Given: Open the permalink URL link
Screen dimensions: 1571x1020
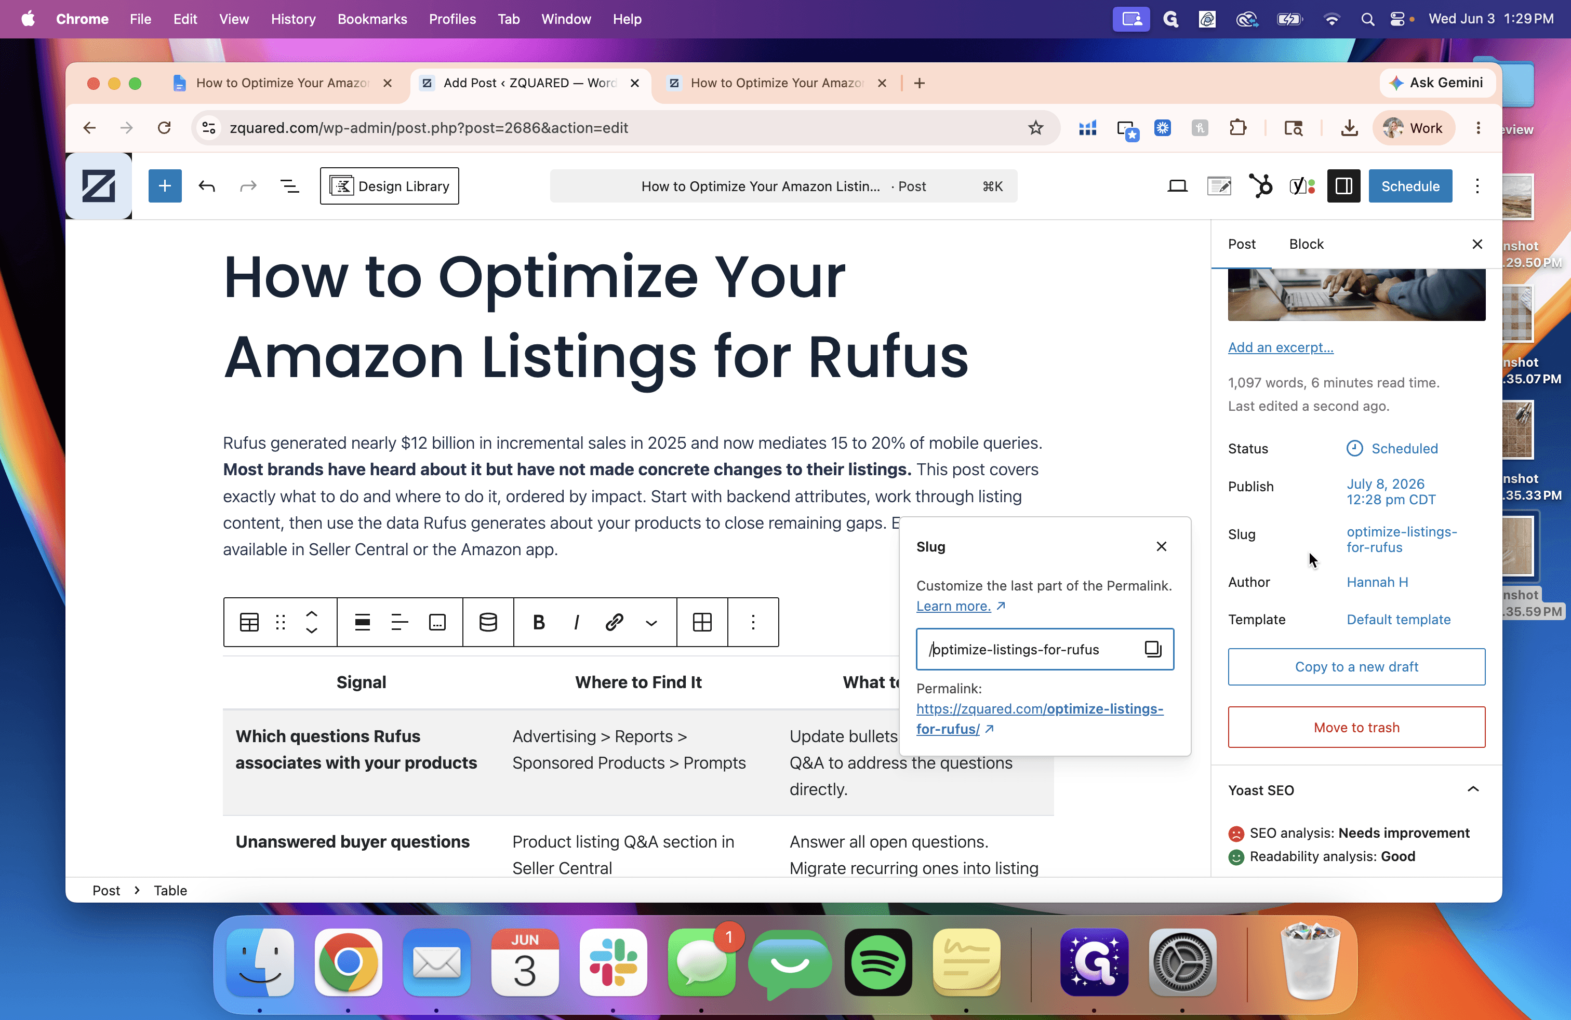Looking at the screenshot, I should (1040, 718).
